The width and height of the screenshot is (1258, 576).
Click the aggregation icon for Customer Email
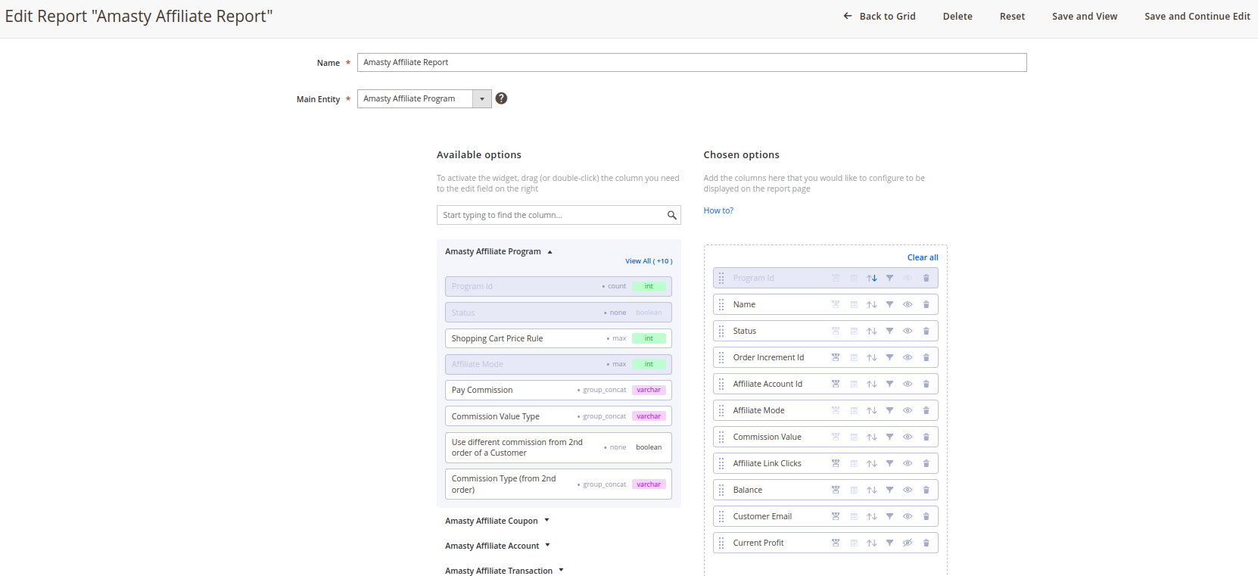click(x=836, y=516)
